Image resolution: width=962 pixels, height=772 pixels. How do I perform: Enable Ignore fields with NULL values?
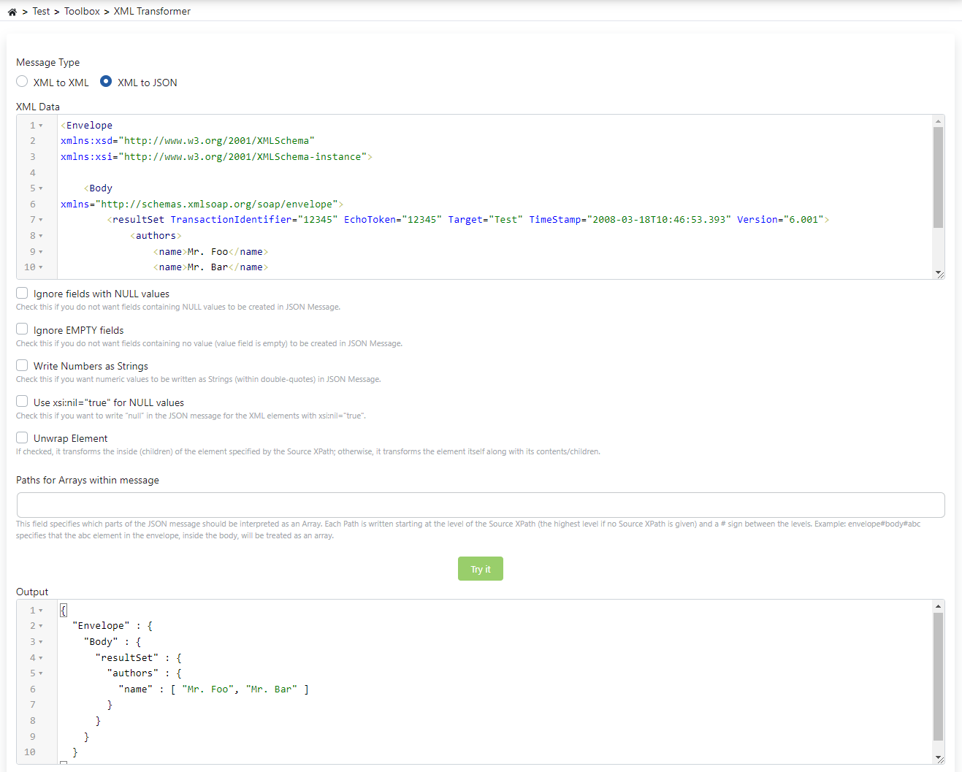click(x=21, y=292)
